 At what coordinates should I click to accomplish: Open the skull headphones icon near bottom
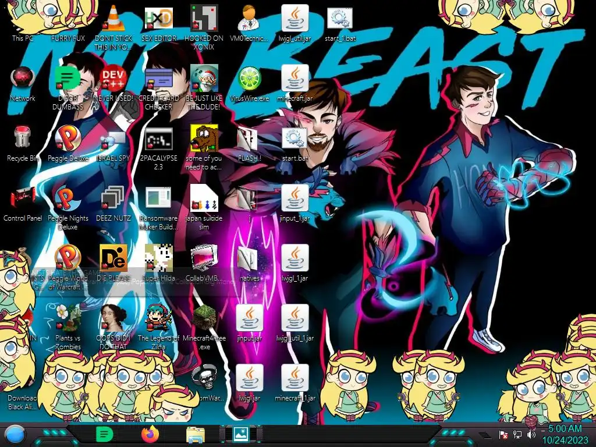[x=204, y=377]
